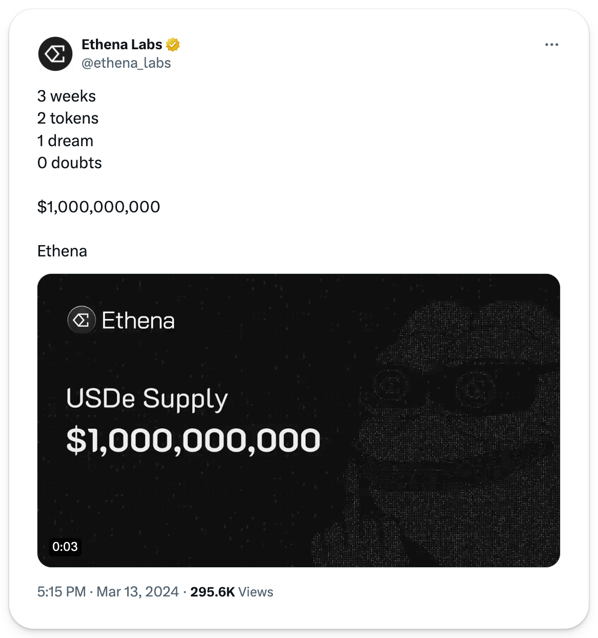Click the "0 doubts" line of the tweet

coord(70,163)
